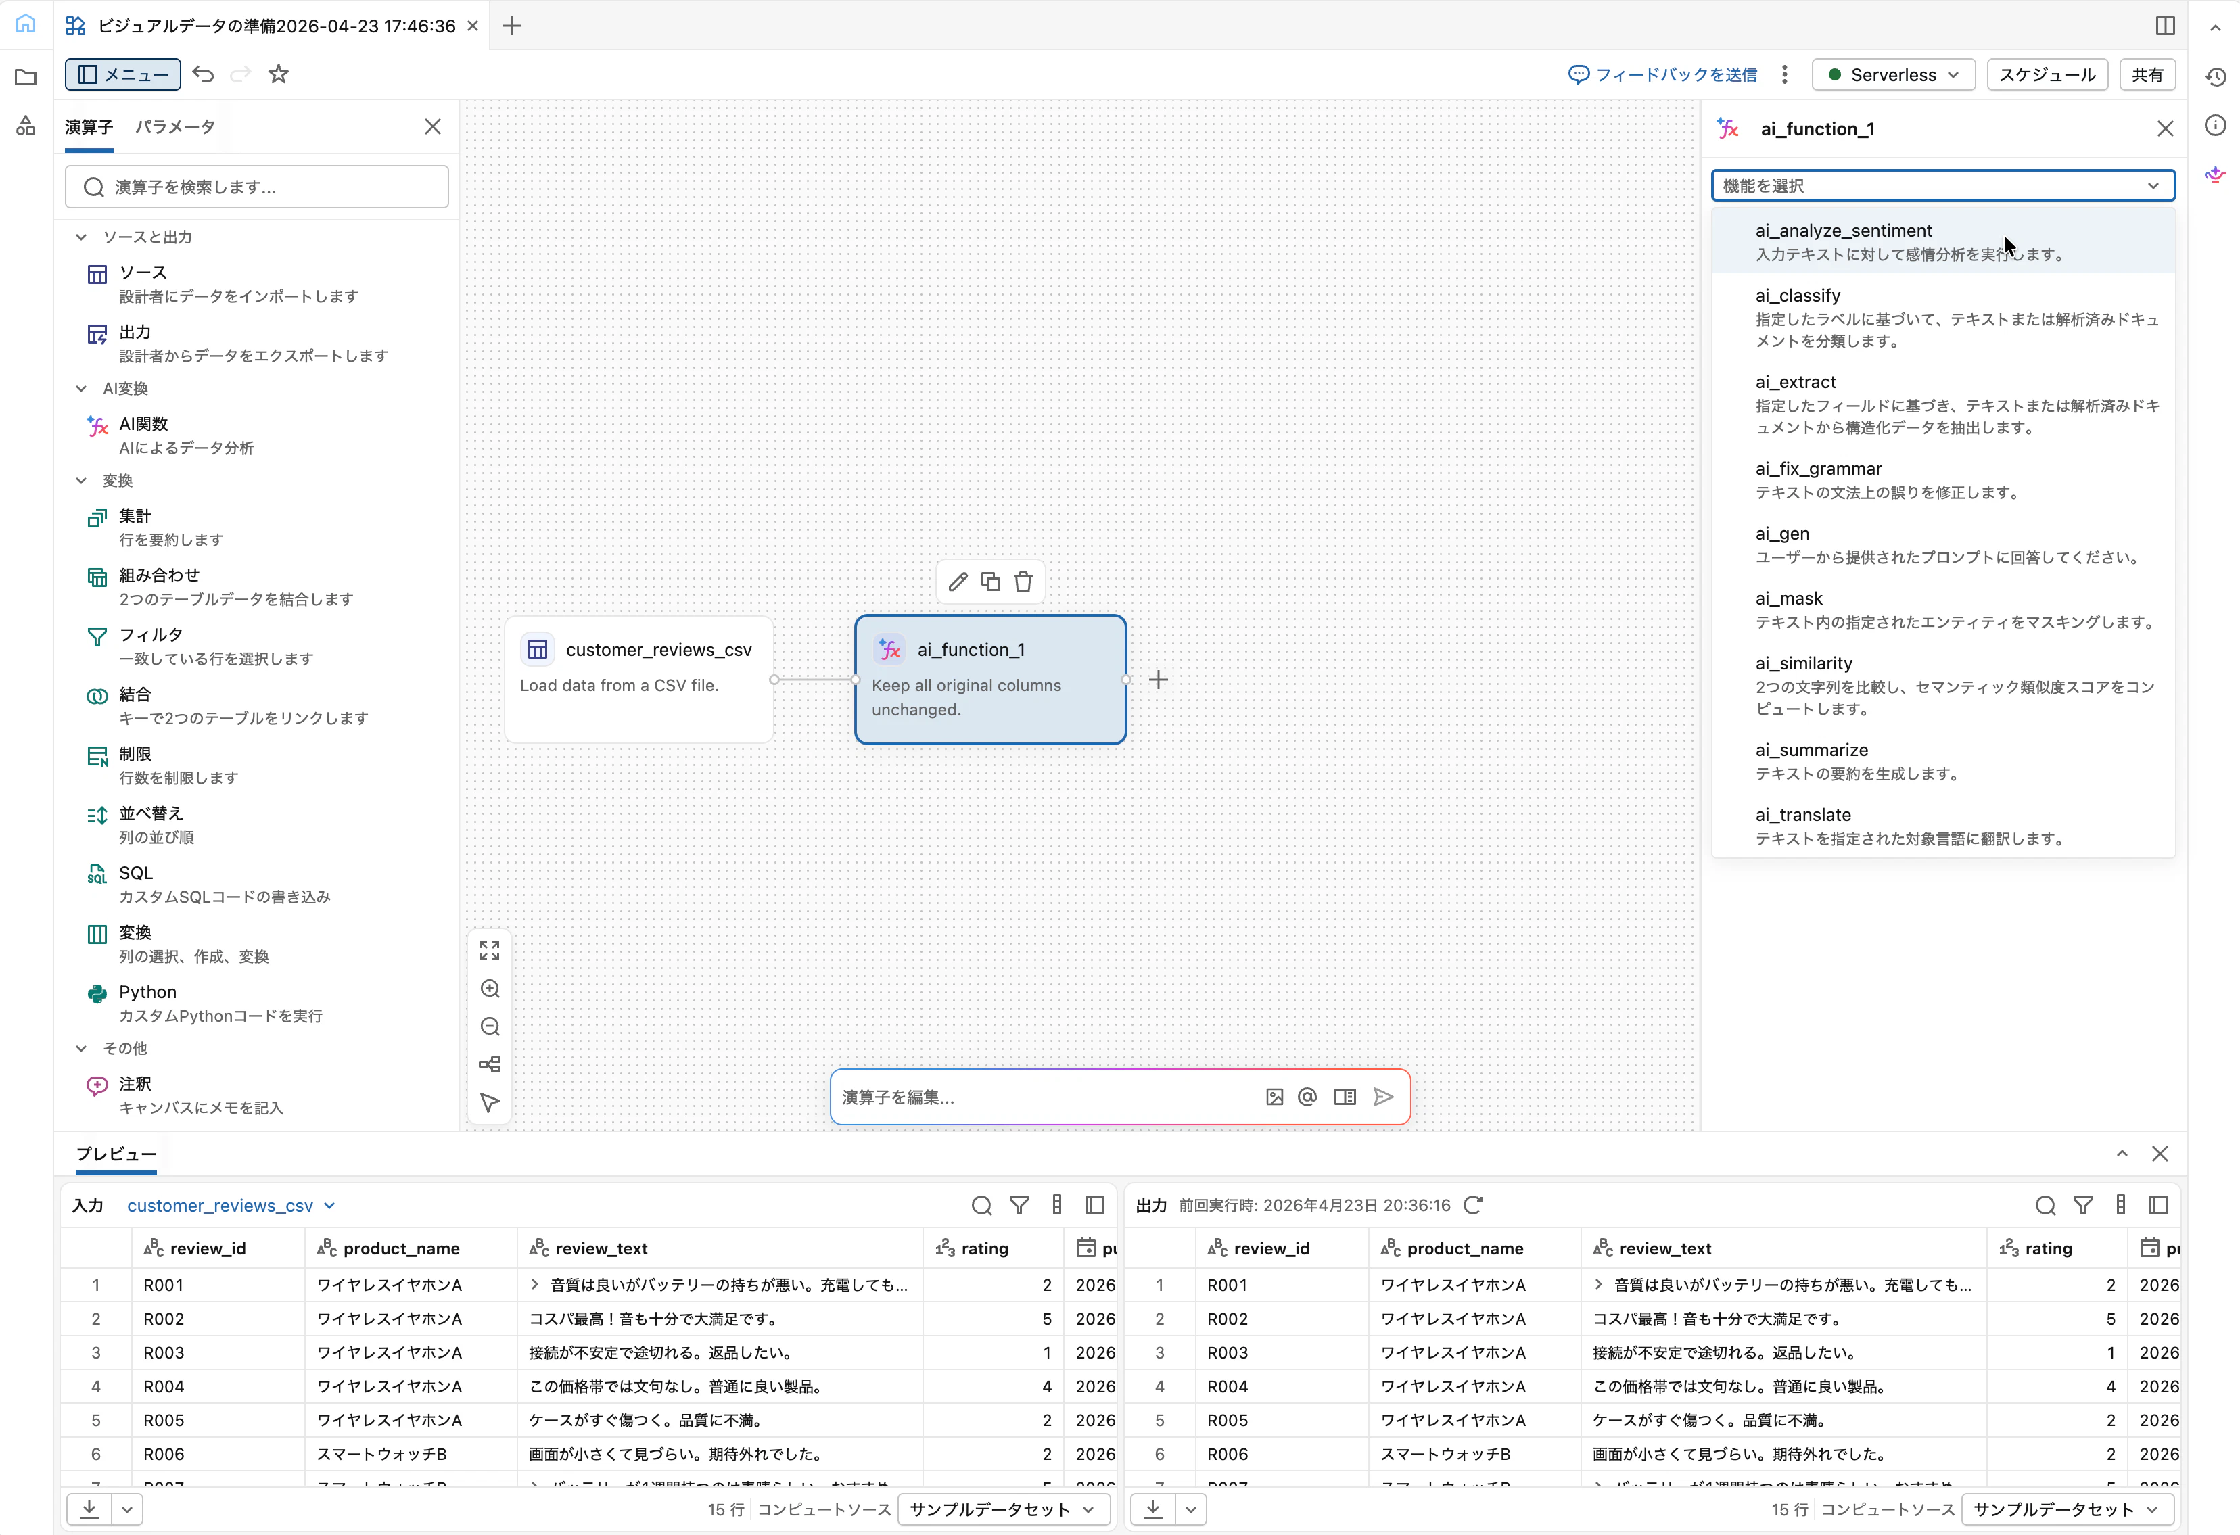Image resolution: width=2240 pixels, height=1535 pixels.
Task: Insert an @ mention in the operator prompt
Action: pyautogui.click(x=1307, y=1097)
